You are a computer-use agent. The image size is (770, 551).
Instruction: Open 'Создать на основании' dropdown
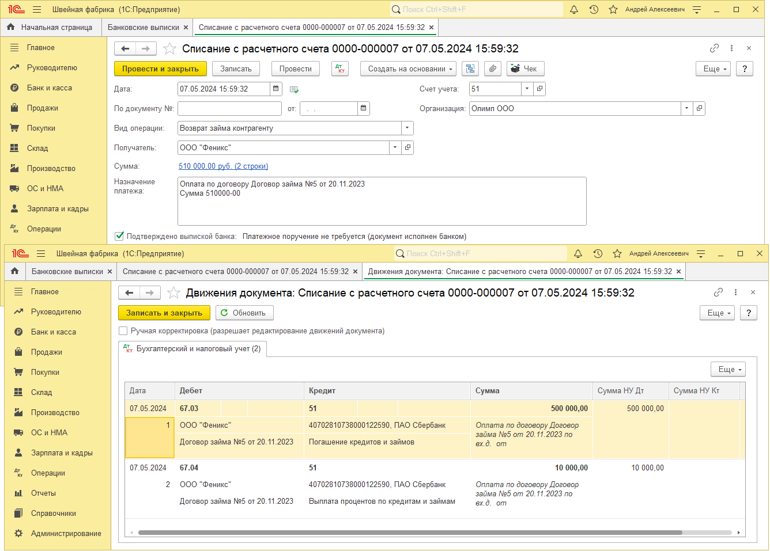pyautogui.click(x=409, y=69)
